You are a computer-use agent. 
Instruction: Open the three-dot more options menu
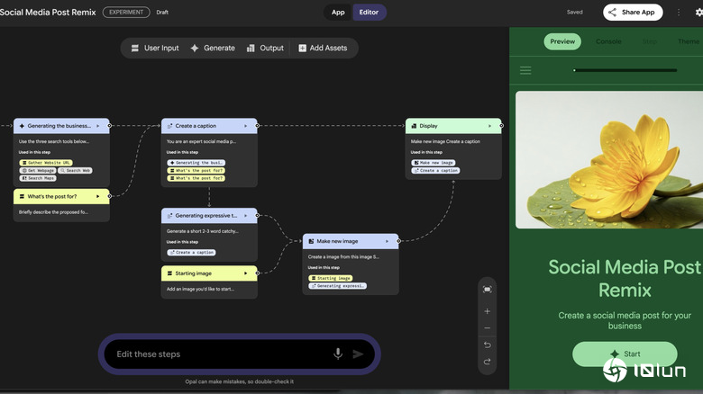tap(677, 13)
